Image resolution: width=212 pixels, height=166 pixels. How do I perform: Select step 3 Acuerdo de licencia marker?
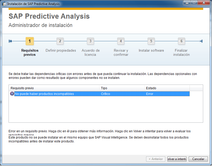click(x=90, y=41)
